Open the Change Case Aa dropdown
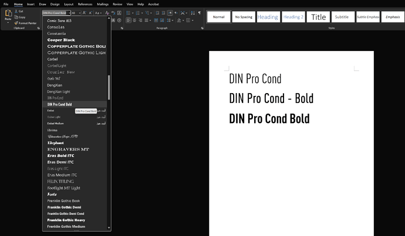This screenshot has height=236, width=405. [97, 13]
